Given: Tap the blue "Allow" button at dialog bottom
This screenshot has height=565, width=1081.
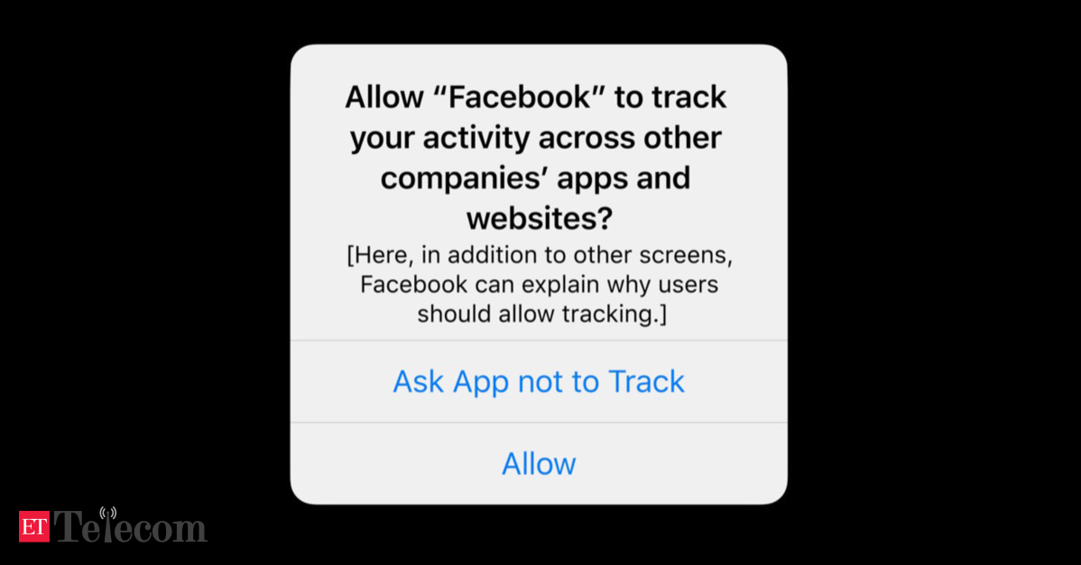Looking at the screenshot, I should 539,464.
